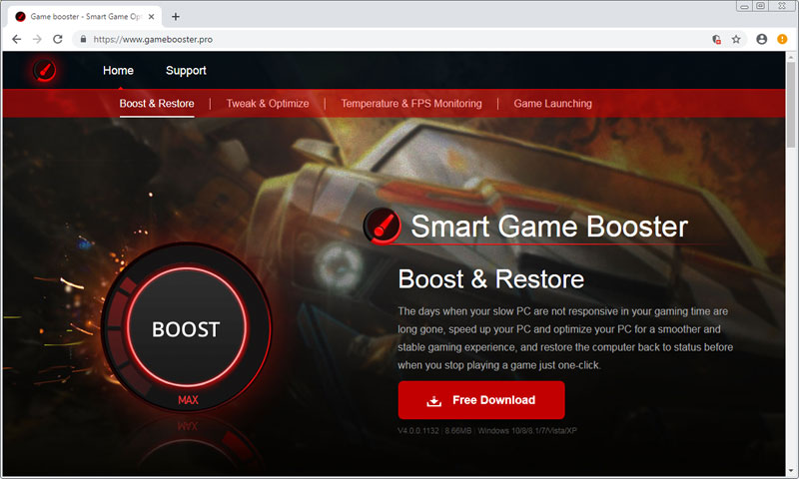Open the user profile icon in Chrome
The image size is (799, 479).
pos(761,39)
